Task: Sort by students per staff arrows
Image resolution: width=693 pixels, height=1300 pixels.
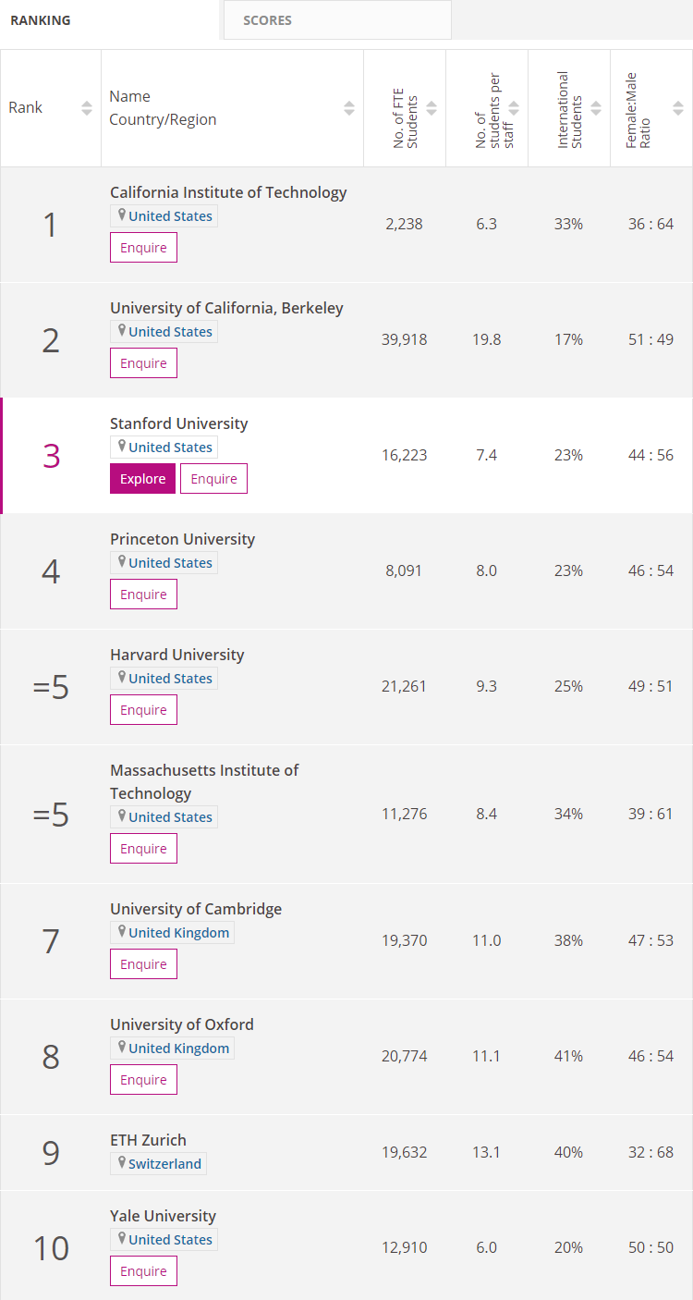Action: 514,108
